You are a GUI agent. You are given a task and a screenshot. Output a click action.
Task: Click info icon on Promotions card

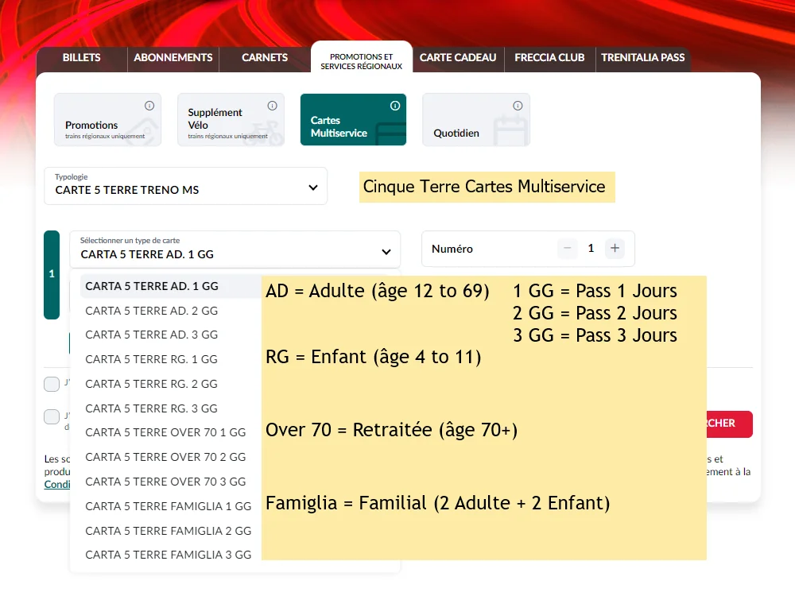(x=149, y=106)
